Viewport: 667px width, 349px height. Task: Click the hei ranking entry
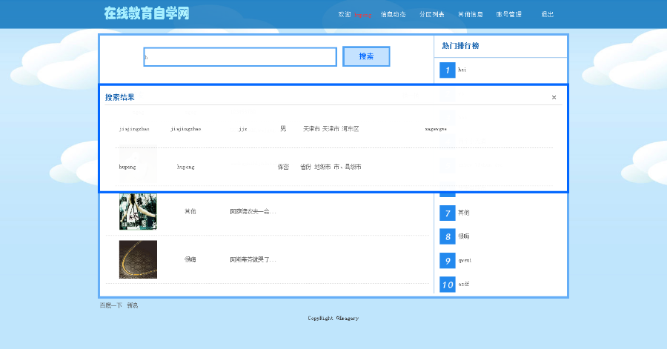(462, 70)
